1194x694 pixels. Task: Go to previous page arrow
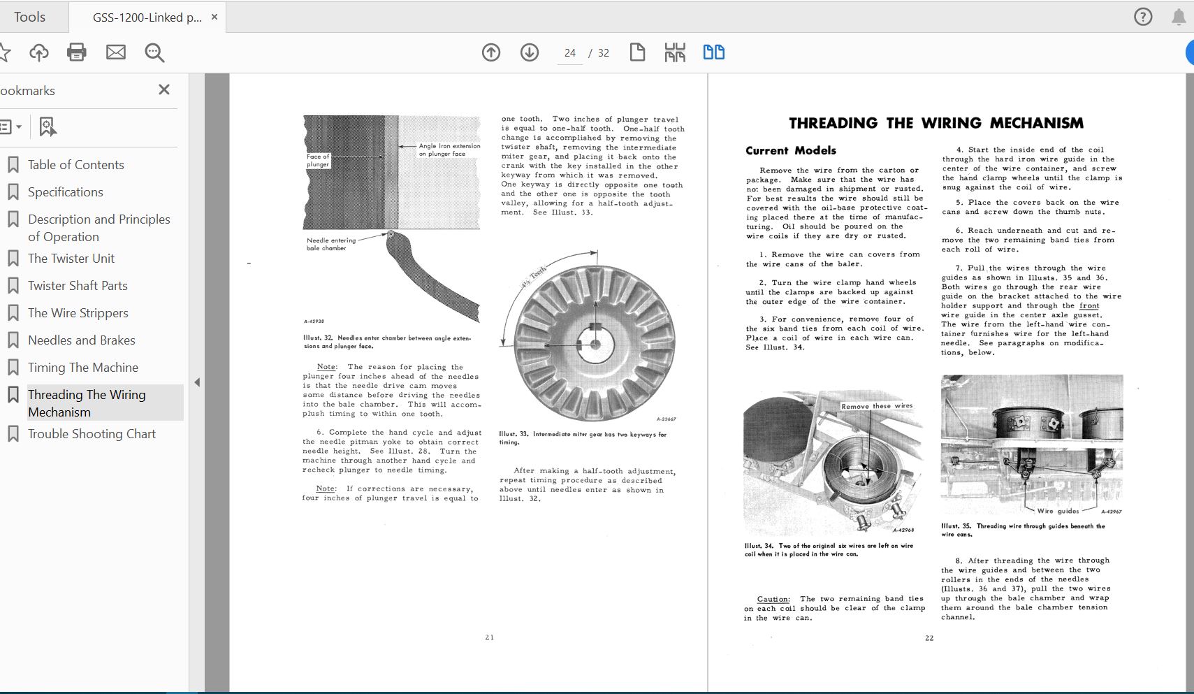(491, 52)
